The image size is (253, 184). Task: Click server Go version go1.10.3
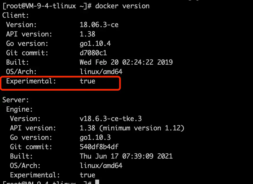point(95,138)
